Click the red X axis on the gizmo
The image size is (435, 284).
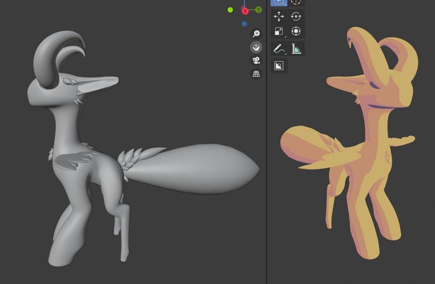pyautogui.click(x=245, y=12)
